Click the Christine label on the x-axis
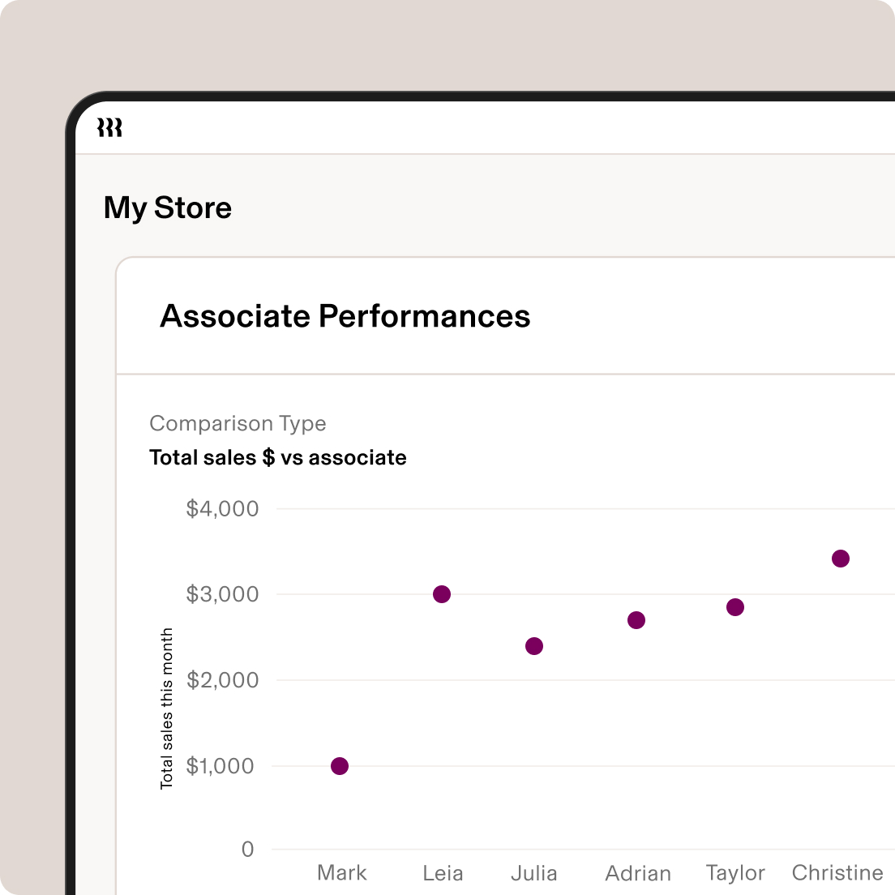Image resolution: width=895 pixels, height=895 pixels. point(837,873)
